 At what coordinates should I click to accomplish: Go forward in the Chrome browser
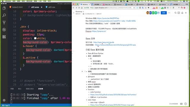(x=76, y=8)
